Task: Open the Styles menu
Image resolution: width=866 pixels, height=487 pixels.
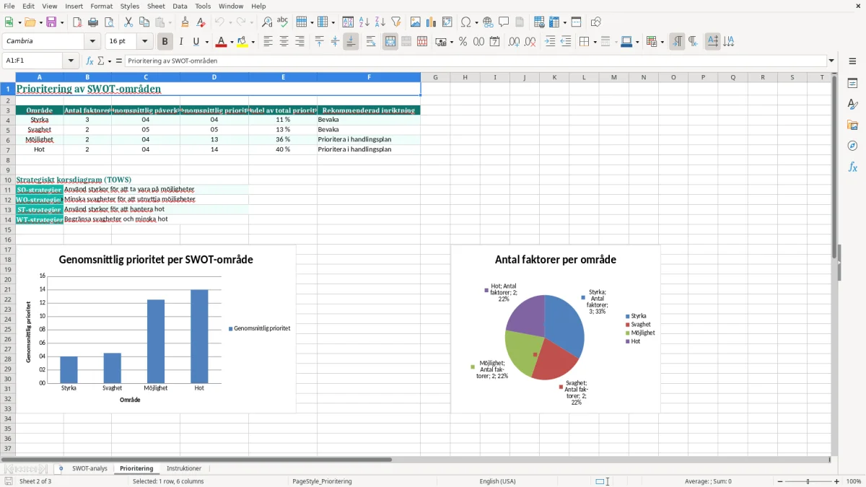Action: 130,6
